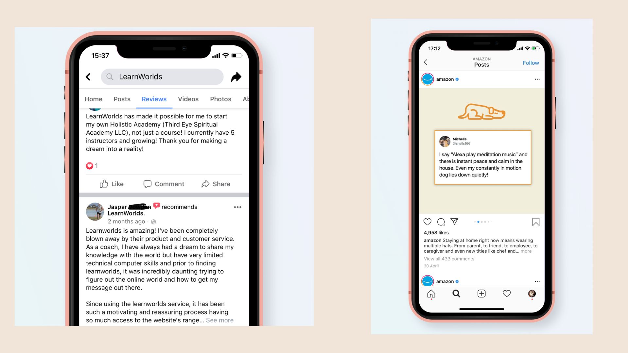628x353 pixels.
Task: Tap the back arrow on Facebook LearnWorlds page
Action: [89, 77]
